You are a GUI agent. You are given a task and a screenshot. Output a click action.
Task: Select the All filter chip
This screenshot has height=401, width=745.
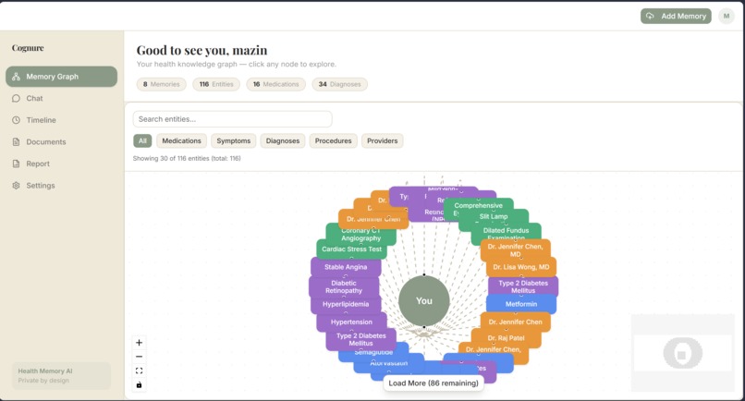[x=142, y=141]
